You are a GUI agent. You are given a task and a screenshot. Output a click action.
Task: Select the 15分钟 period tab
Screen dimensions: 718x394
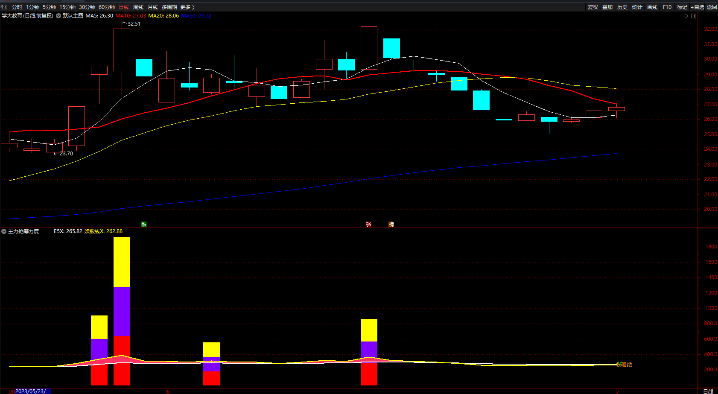point(67,7)
